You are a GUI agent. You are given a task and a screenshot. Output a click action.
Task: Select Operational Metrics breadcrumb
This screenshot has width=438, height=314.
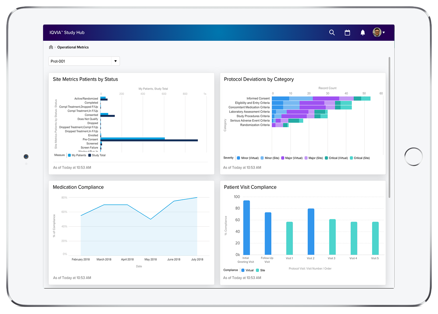click(73, 47)
